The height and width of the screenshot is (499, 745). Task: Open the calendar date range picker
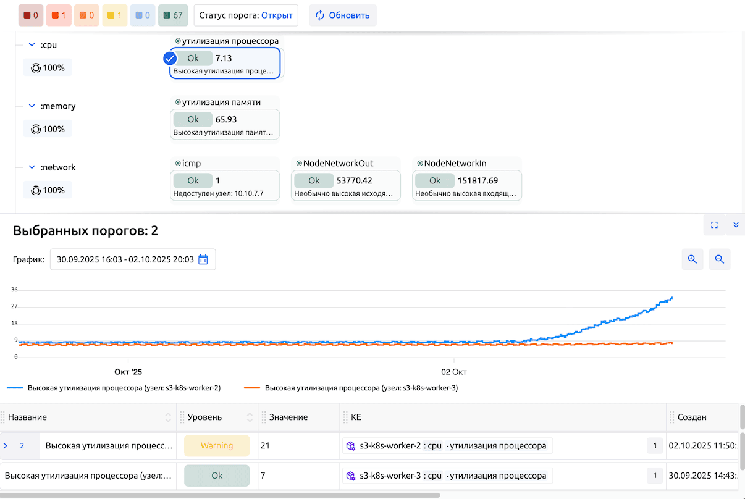(203, 260)
